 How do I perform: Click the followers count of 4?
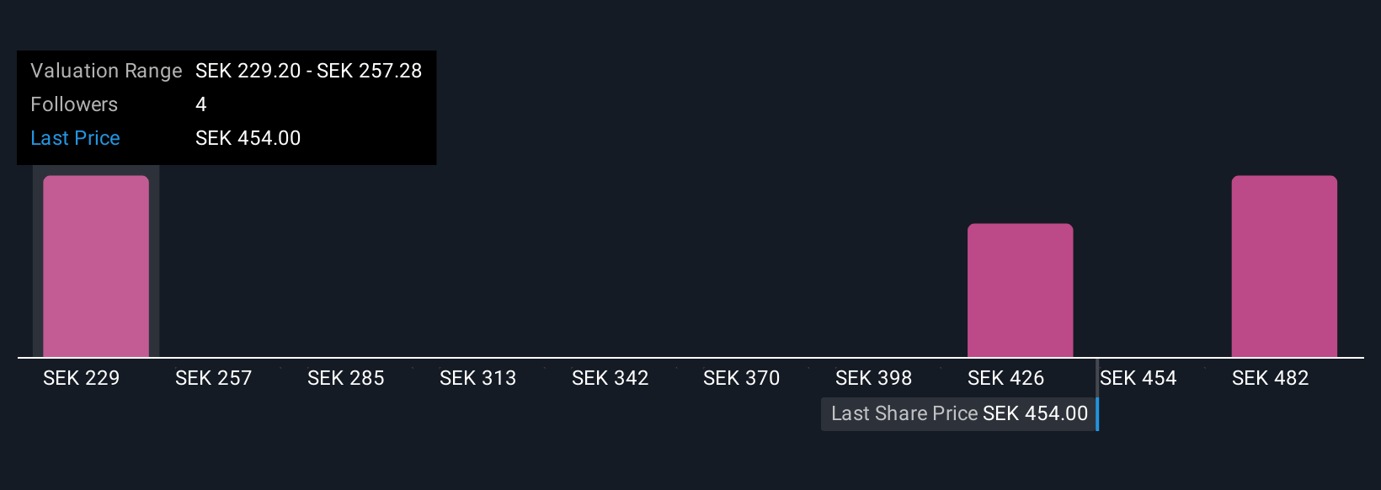click(x=201, y=104)
